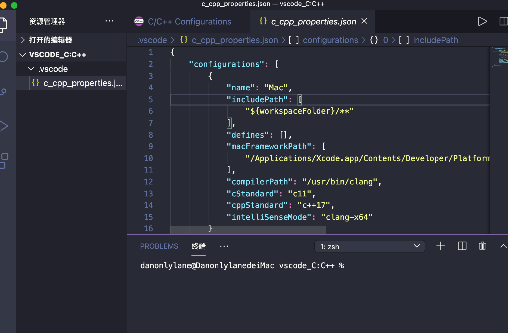Open the 1: zsh terminal dropdown
The width and height of the screenshot is (508, 333).
coord(370,246)
